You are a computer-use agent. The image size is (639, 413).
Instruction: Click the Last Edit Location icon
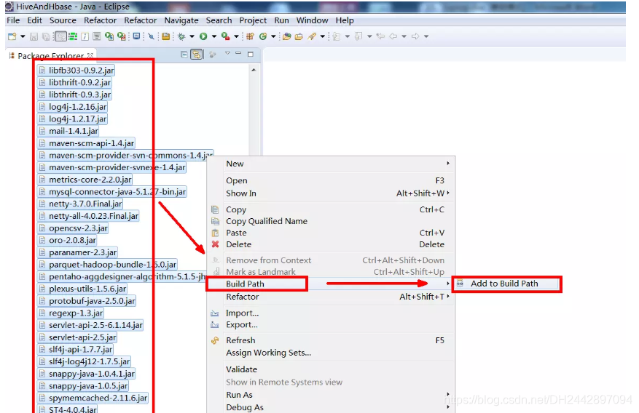(380, 36)
